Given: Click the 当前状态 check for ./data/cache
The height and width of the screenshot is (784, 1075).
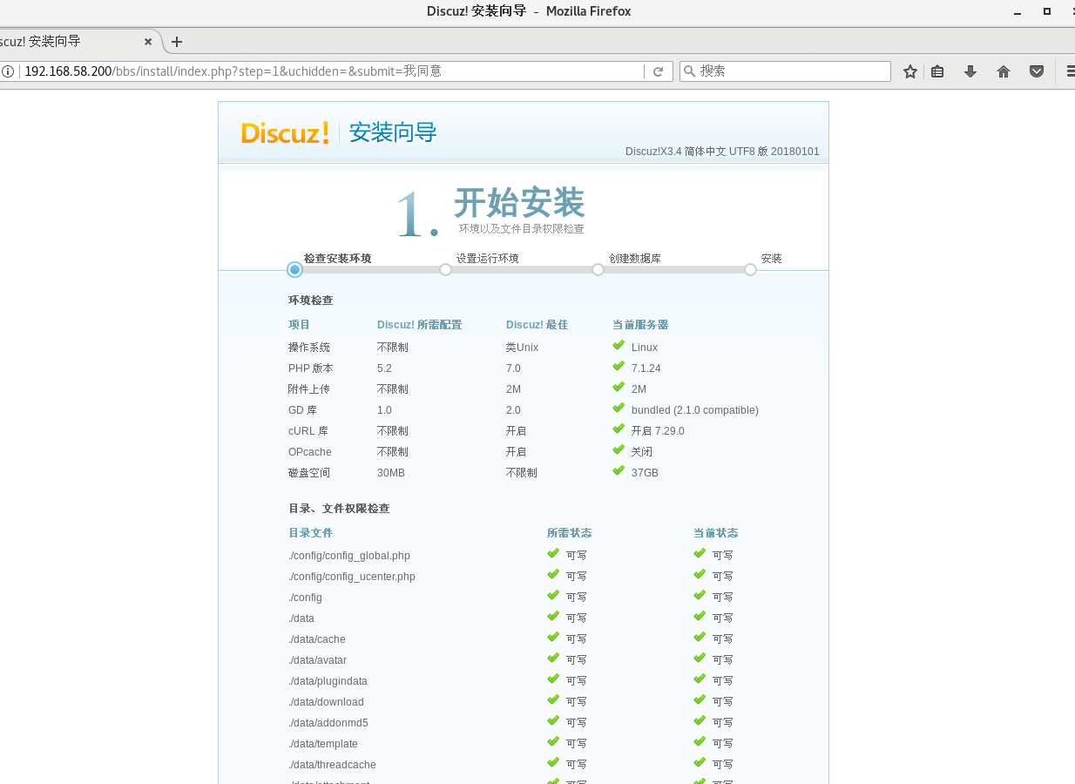Looking at the screenshot, I should coord(700,638).
